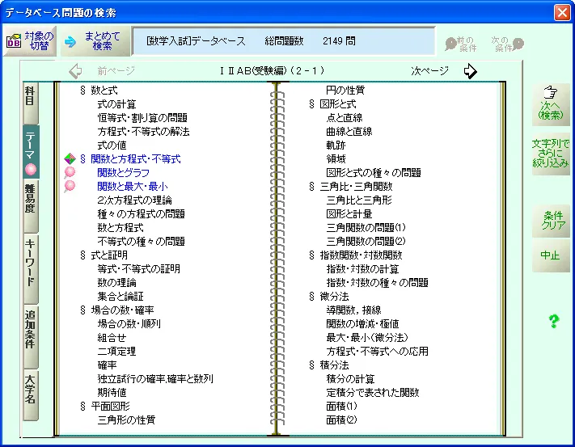Click the 中止 button
575x447 pixels.
point(551,255)
